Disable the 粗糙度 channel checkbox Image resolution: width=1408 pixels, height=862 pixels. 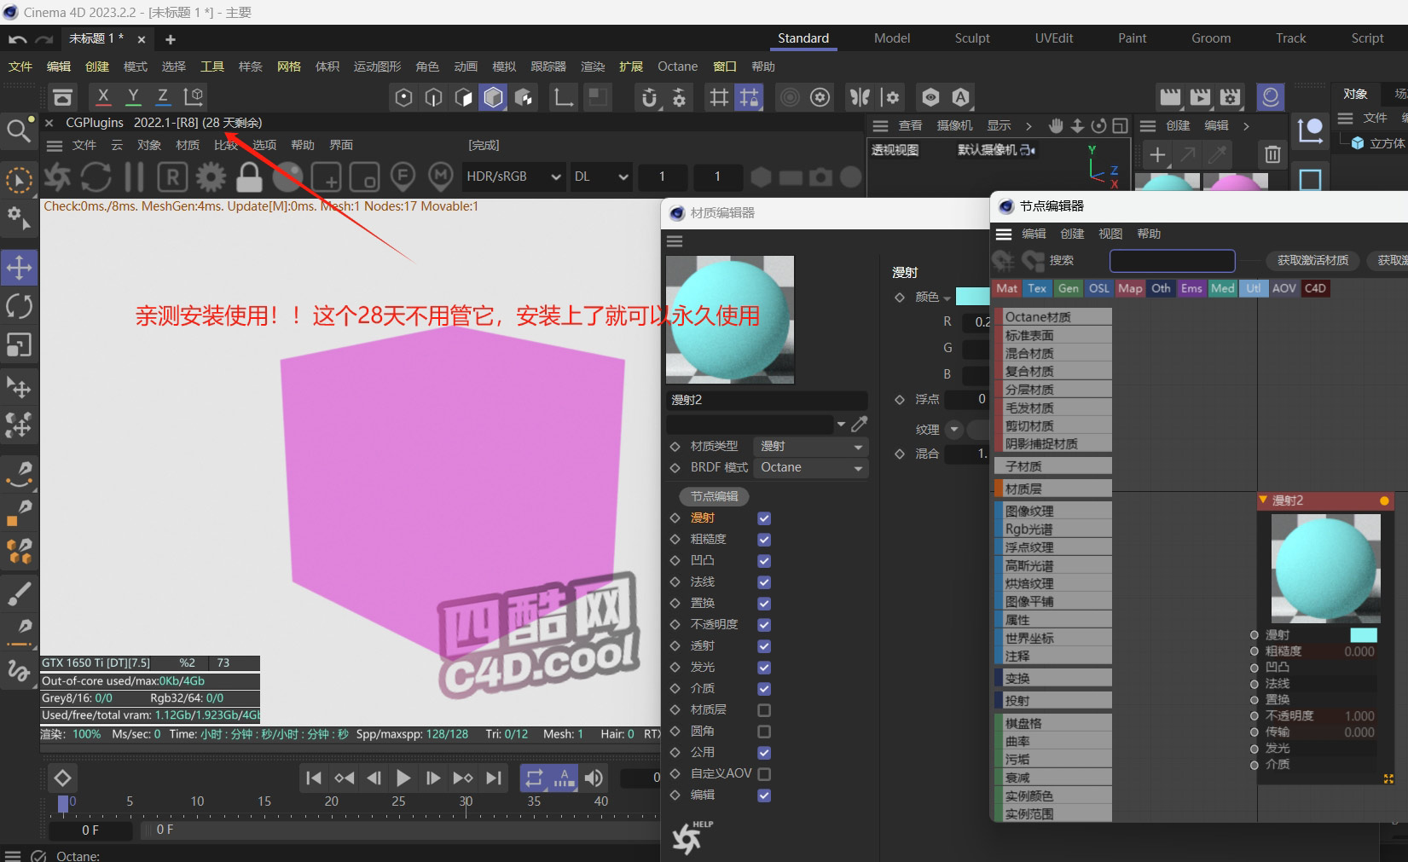tap(764, 540)
